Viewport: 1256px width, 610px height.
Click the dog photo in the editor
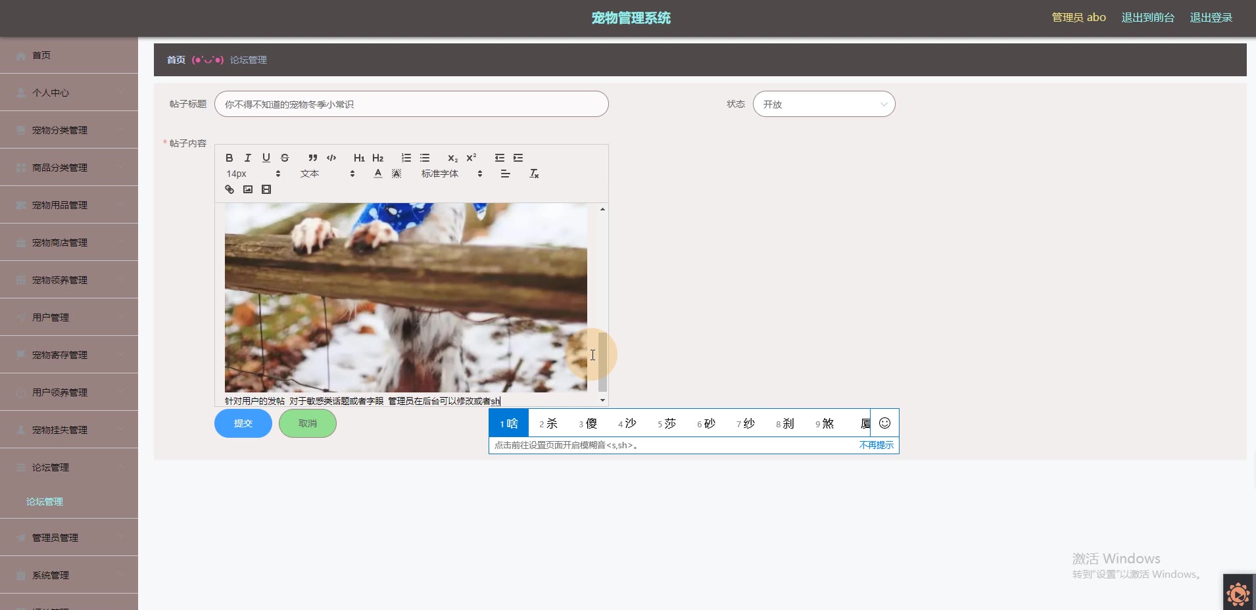click(x=406, y=298)
